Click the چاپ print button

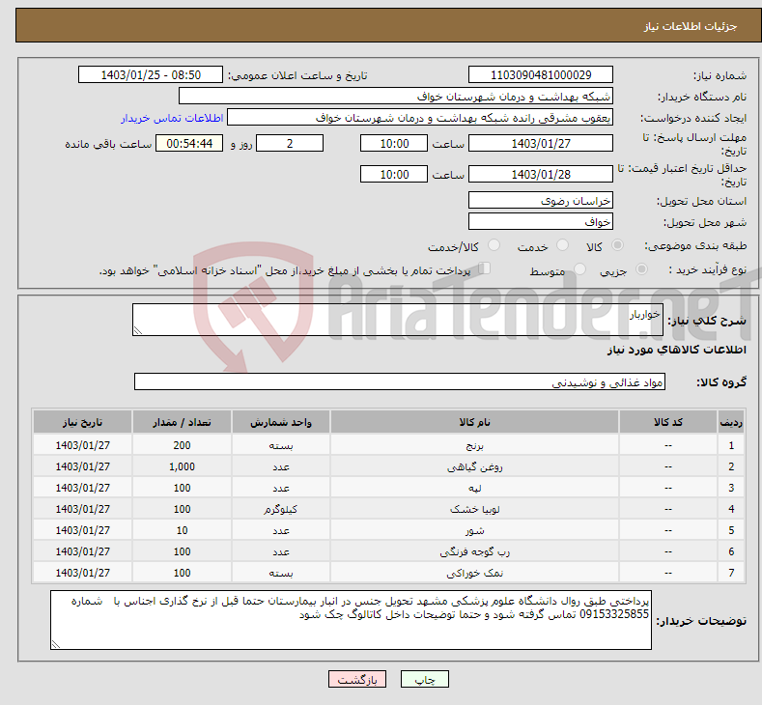[424, 679]
